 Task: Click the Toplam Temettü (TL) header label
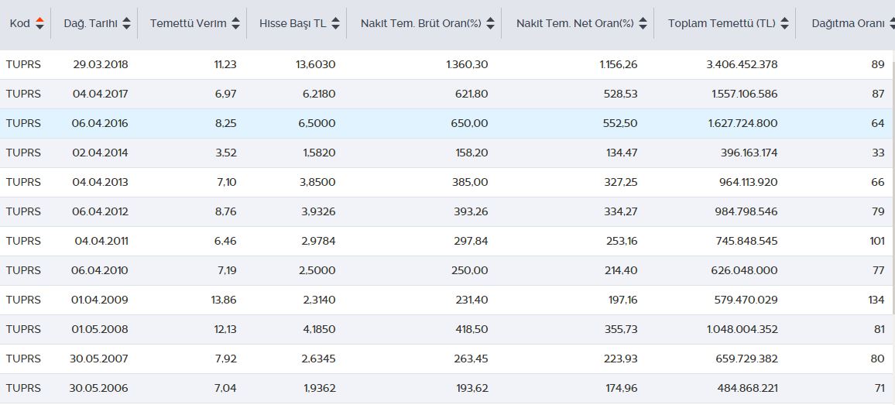(722, 23)
